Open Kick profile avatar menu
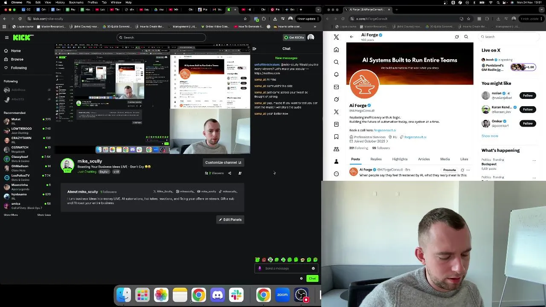Screen dimensions: 546x307 point(311,38)
